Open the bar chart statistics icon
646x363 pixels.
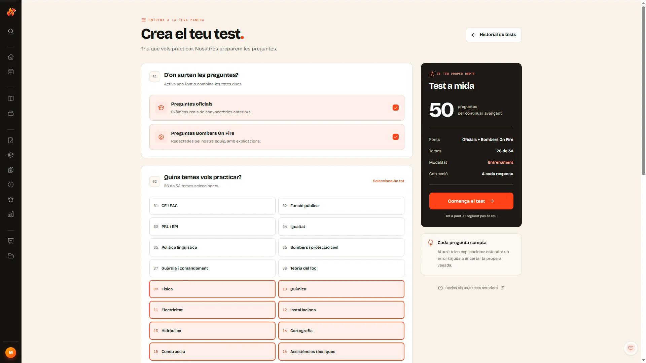(x=11, y=214)
